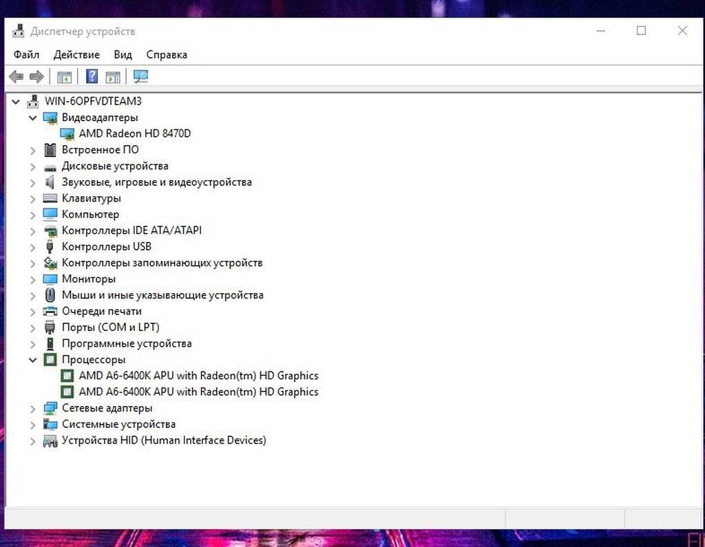Viewport: 705px width, 547px height.
Task: Click the blue Help toolbar icon
Action: pyautogui.click(x=92, y=77)
